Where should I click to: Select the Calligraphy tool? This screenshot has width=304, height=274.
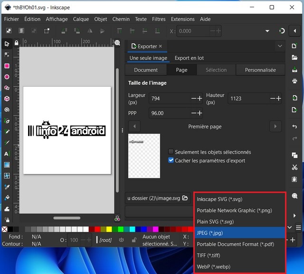pos(7,143)
